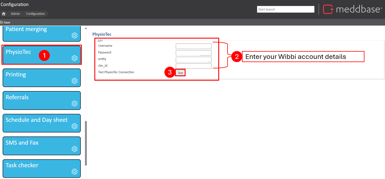Open the Admin breadcrumb item
This screenshot has height=179, width=385.
[x=15, y=14]
